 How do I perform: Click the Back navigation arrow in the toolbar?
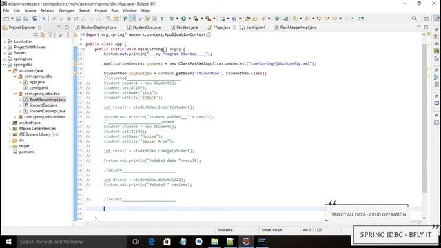(334, 19)
